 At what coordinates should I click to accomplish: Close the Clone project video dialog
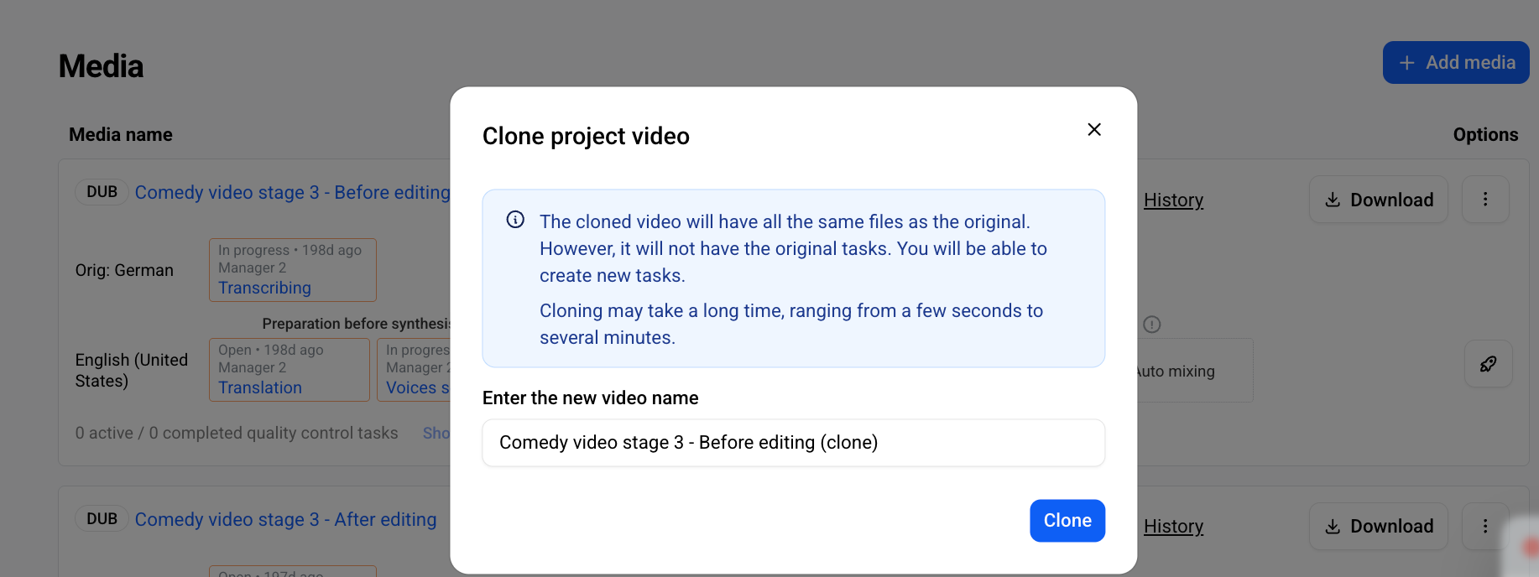point(1094,129)
